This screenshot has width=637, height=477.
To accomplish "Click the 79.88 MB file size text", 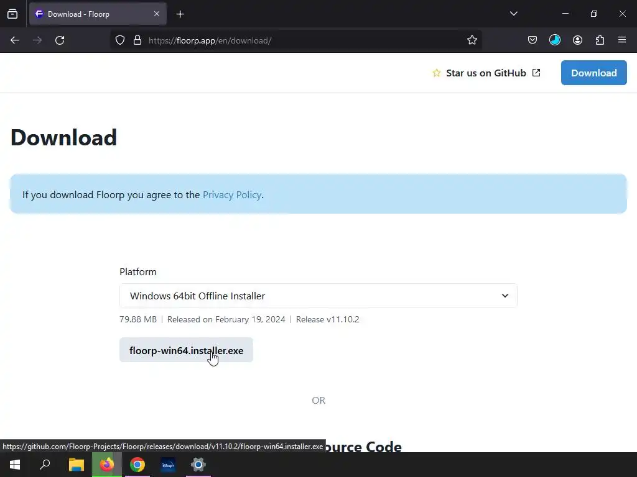I will pyautogui.click(x=138, y=319).
